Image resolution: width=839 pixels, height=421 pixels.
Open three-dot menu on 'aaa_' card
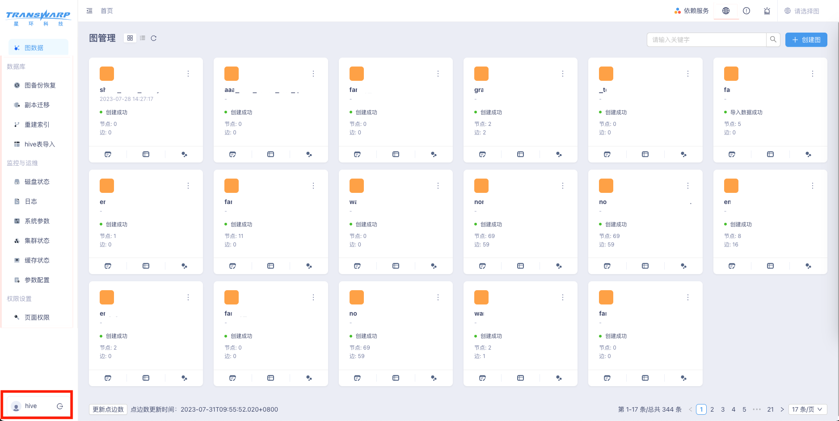[x=313, y=74]
